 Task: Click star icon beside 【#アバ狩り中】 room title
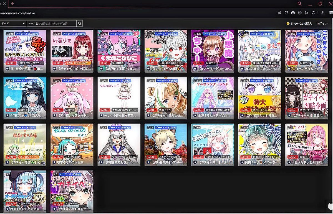click(x=195, y=69)
